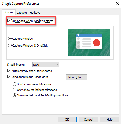Click the Capture Window preview image
This screenshot has height=124, width=121.
[x=89, y=43]
